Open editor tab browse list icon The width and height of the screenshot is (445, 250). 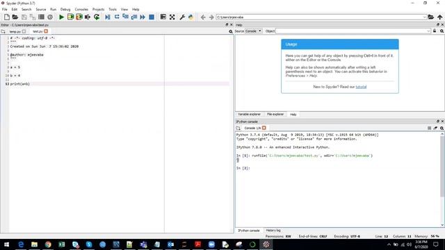pos(3,31)
